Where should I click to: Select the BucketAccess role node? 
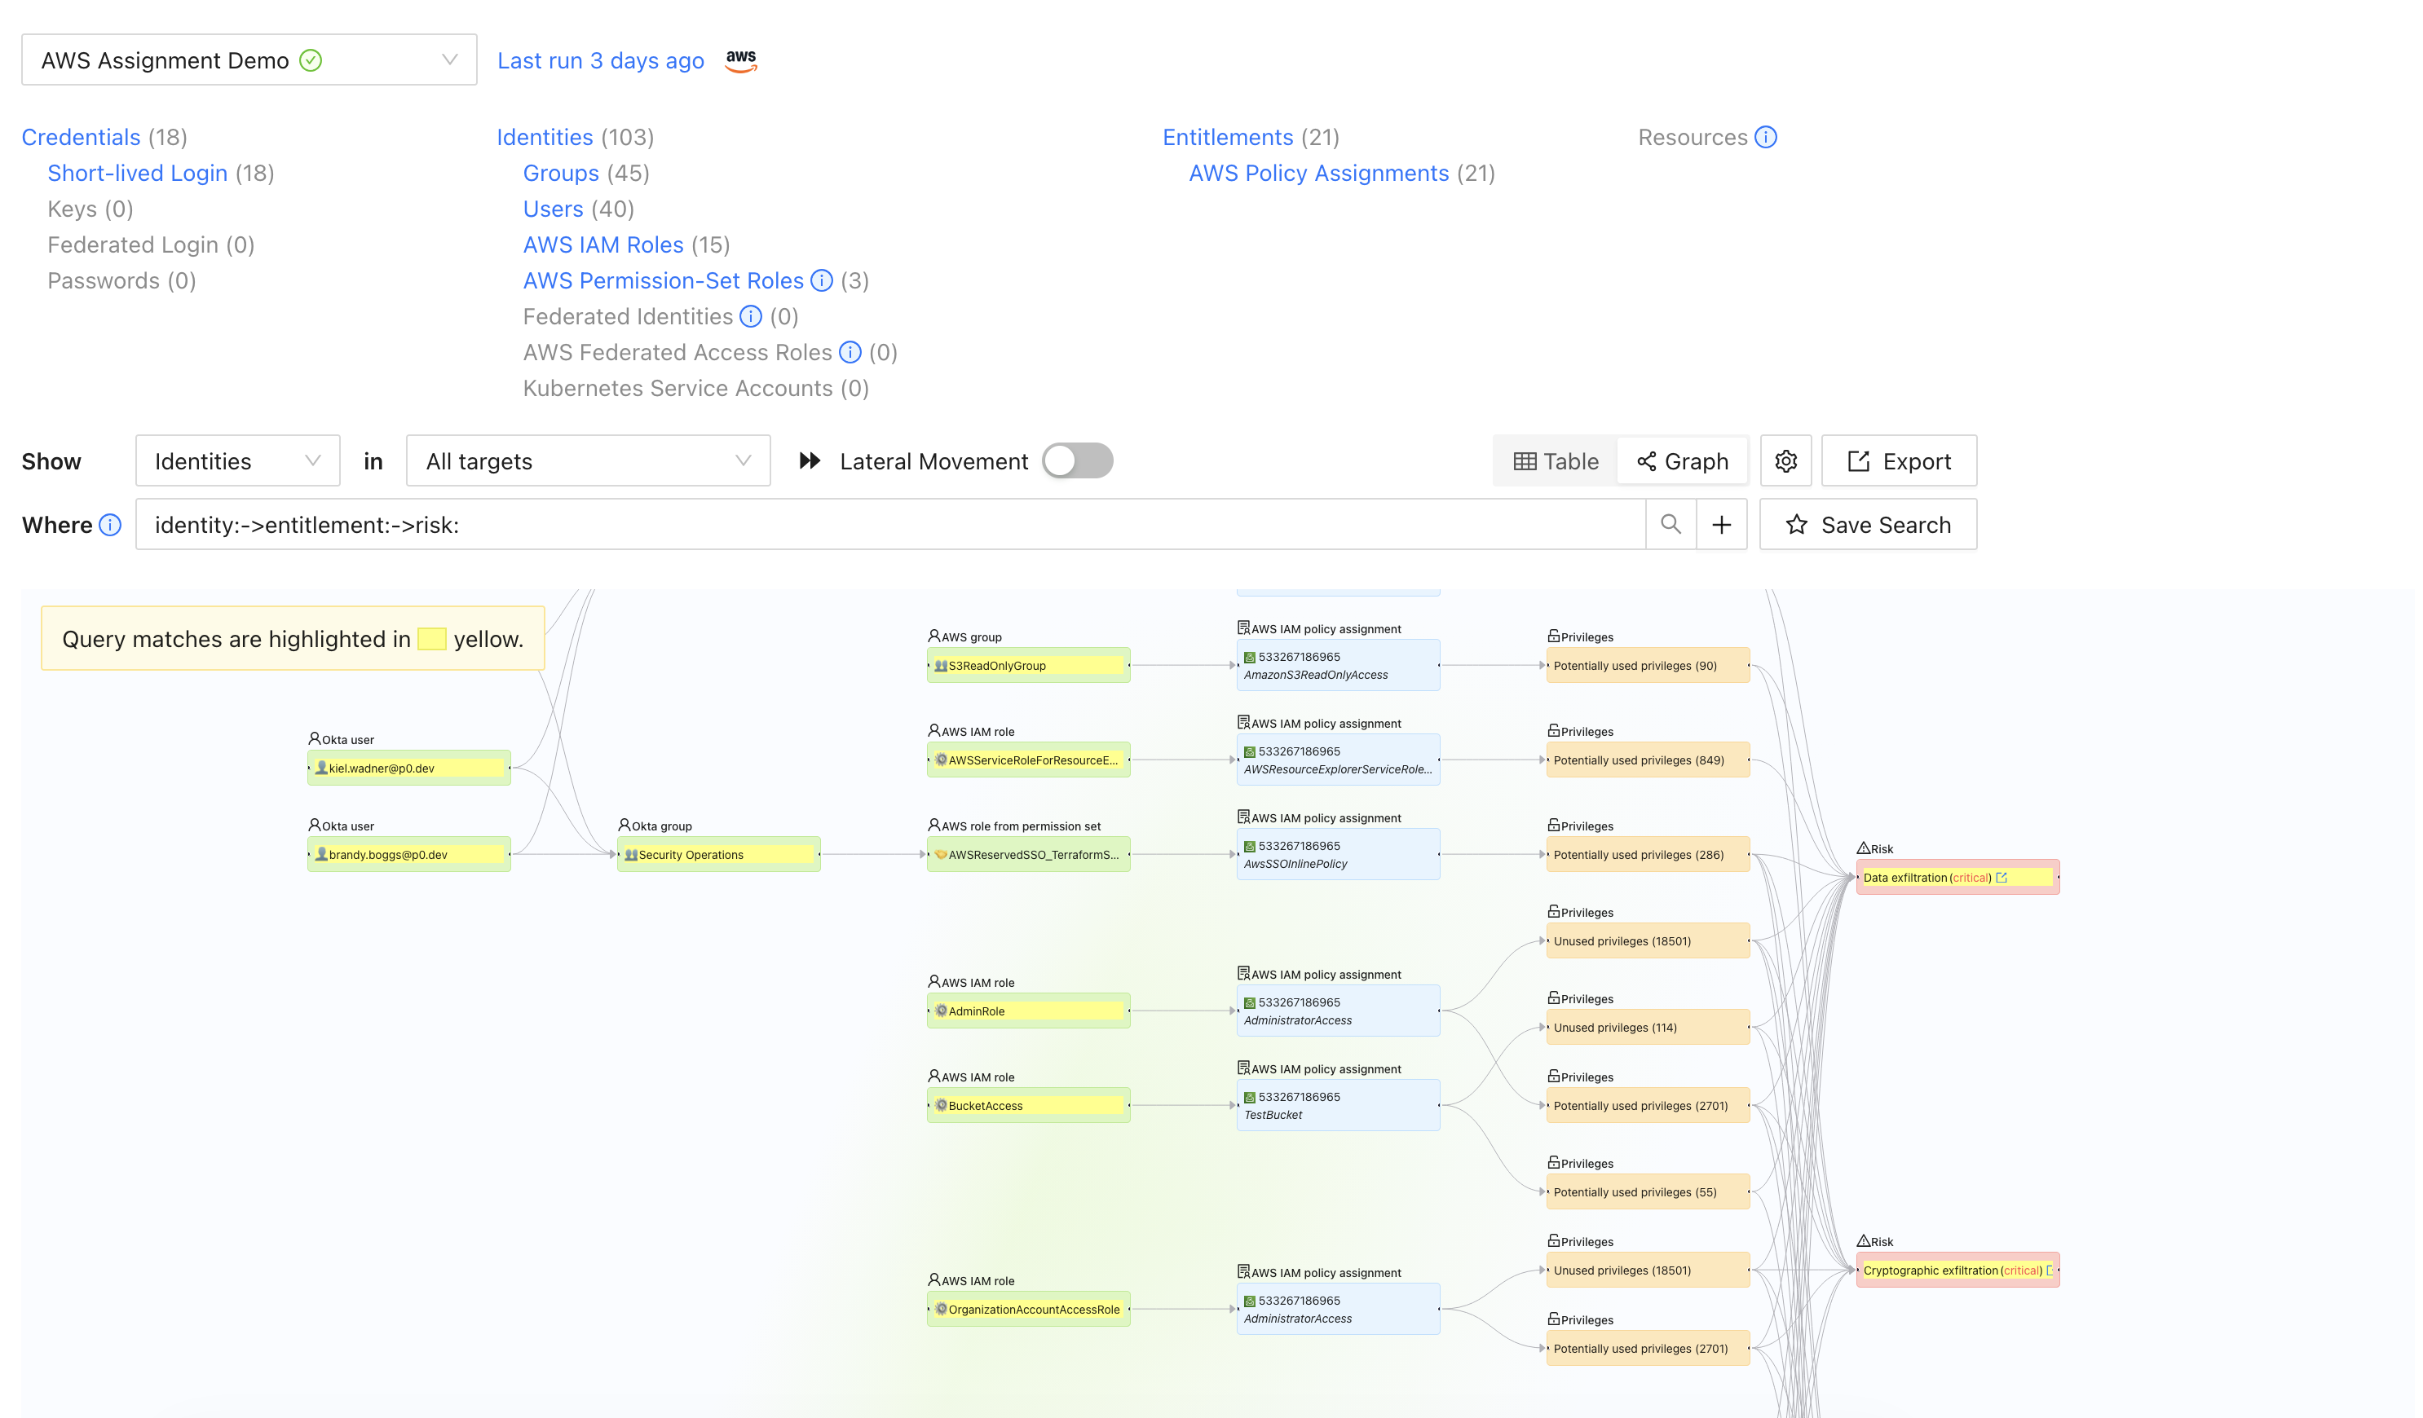tap(1028, 1106)
